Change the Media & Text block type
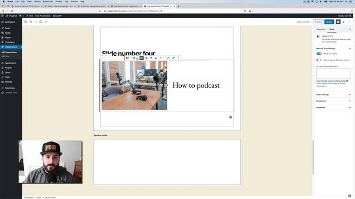Screen dimensions: 355x199 pos(128,58)
